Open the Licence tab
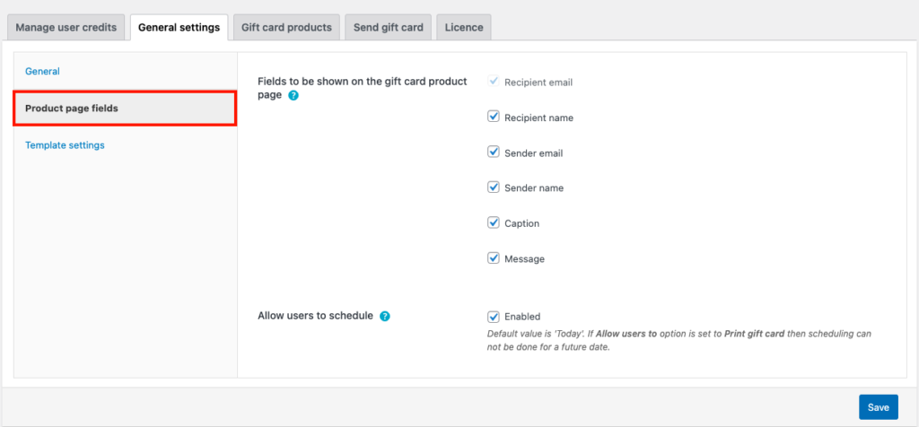 point(464,27)
